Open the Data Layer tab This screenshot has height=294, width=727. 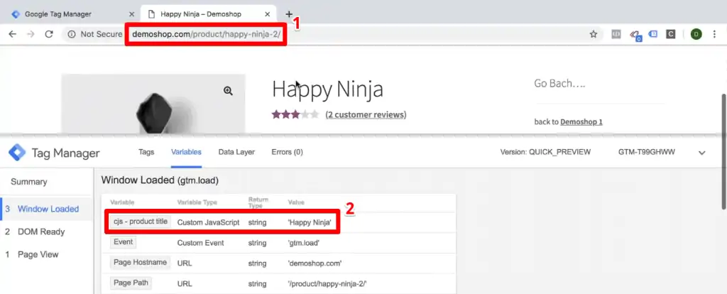click(x=236, y=152)
